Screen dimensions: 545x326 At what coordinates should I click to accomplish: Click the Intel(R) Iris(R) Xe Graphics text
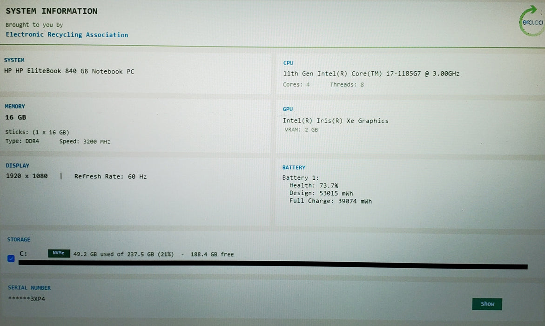pos(336,121)
